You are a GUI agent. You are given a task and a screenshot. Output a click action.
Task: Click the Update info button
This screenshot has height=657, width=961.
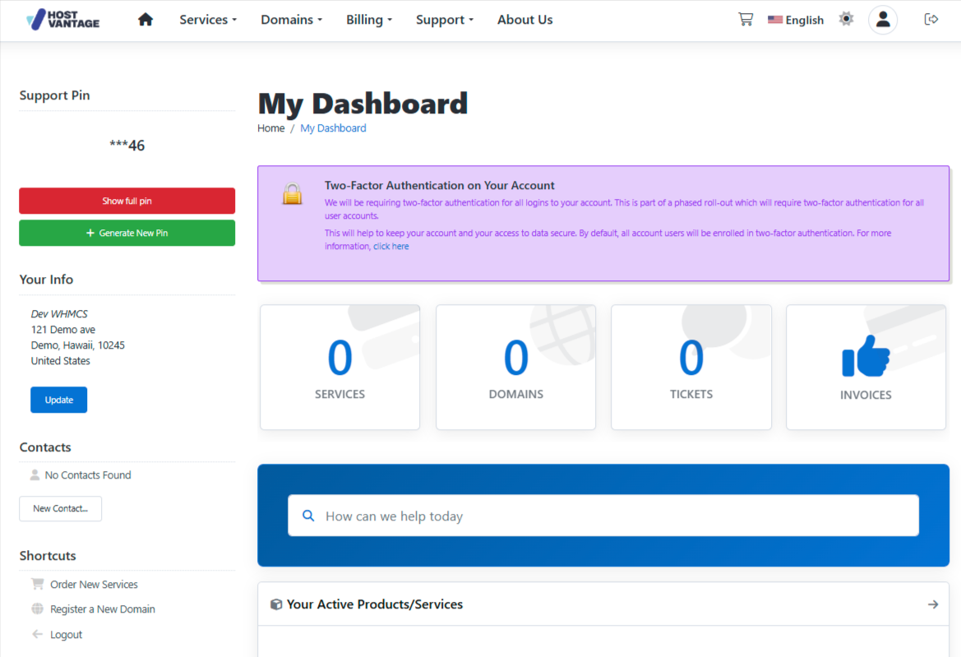click(59, 400)
